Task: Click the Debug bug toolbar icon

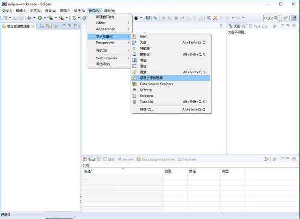Action: coord(29,18)
